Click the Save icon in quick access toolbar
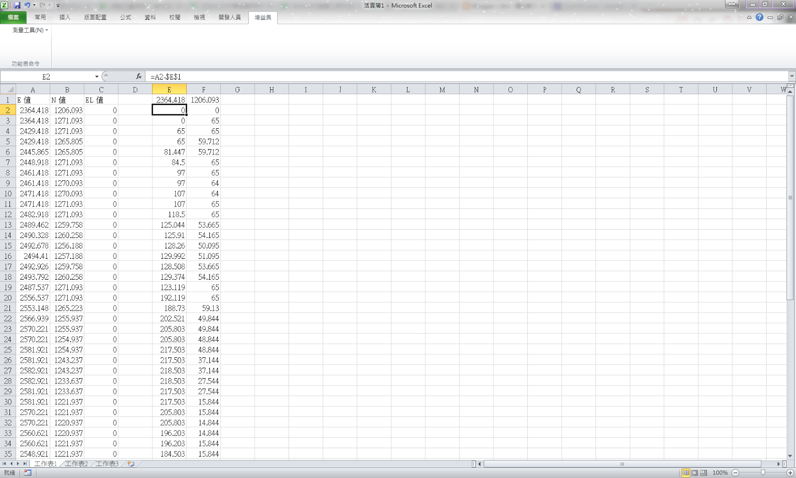The image size is (796, 478). 17,5
